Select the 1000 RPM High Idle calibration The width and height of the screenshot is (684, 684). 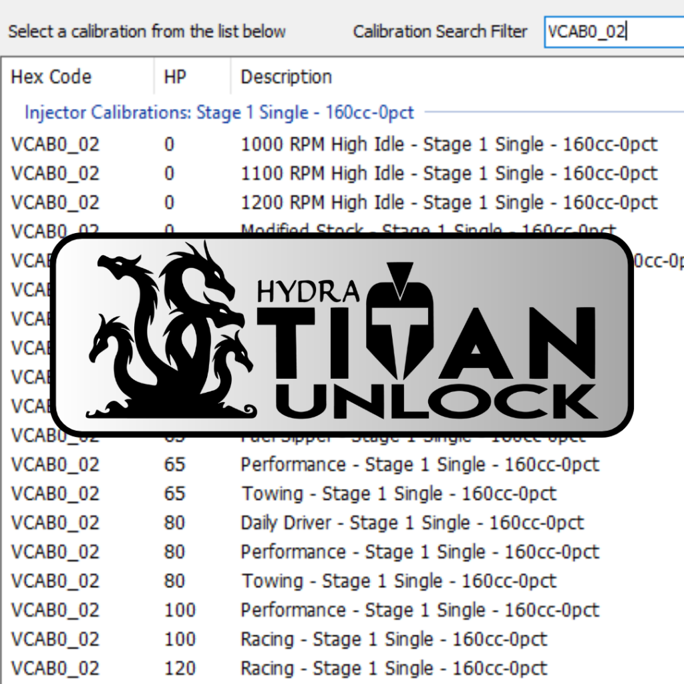coord(448,144)
